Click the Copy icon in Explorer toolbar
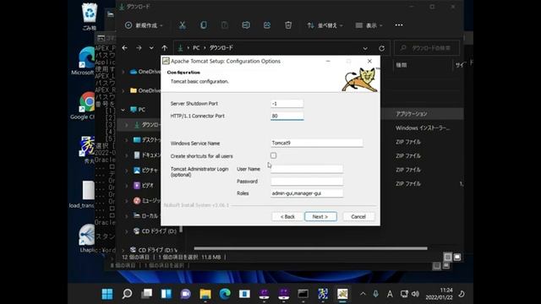Screen dimensions: 541x304 (x=204, y=25)
